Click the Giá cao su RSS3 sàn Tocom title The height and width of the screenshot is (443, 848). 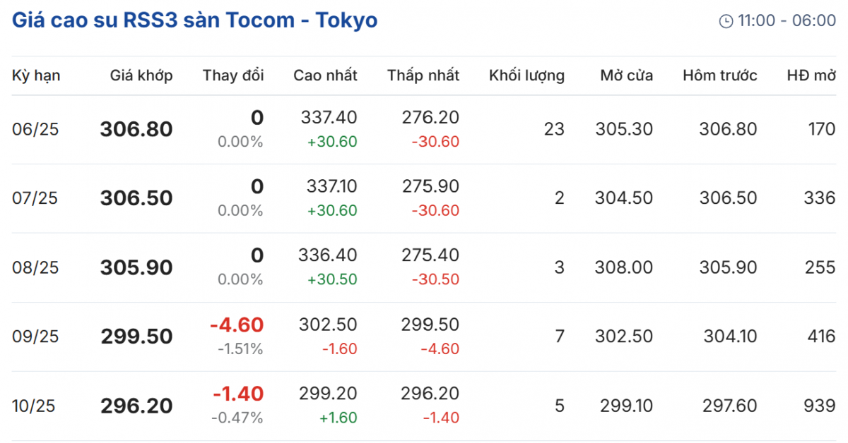[195, 20]
